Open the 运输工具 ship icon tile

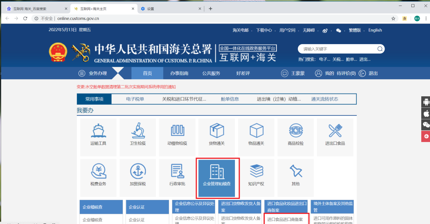tap(98, 136)
